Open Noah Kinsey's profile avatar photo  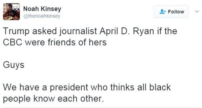point(11,12)
